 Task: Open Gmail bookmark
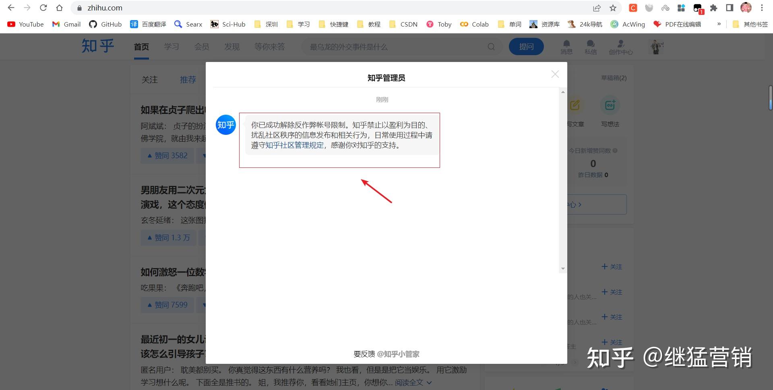tap(67, 24)
